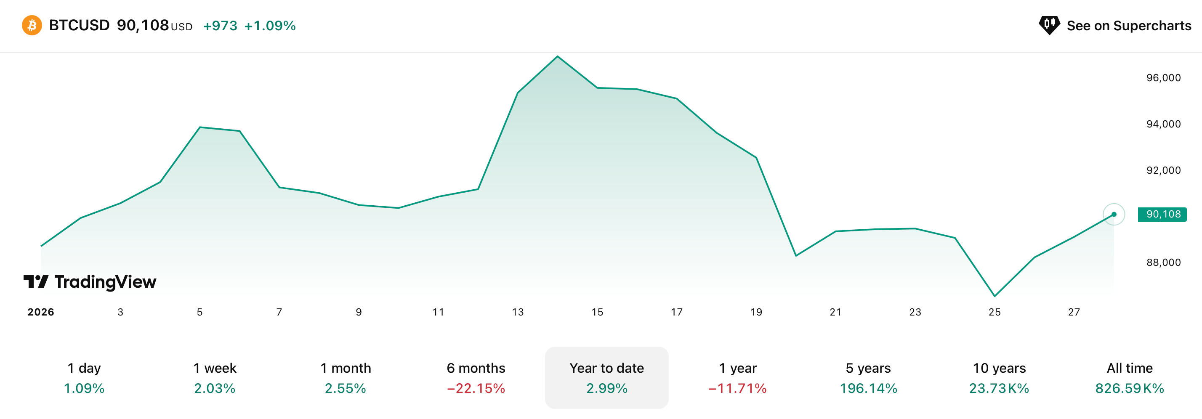Select the 1 day time range
Viewport: 1202px width, 419px height.
pos(84,377)
